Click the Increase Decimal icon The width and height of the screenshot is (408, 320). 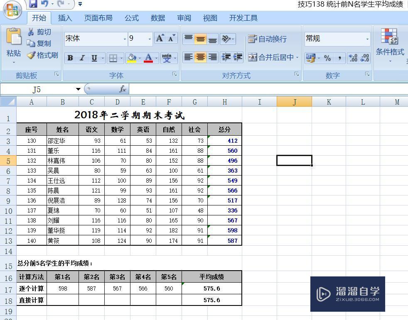tap(354, 58)
